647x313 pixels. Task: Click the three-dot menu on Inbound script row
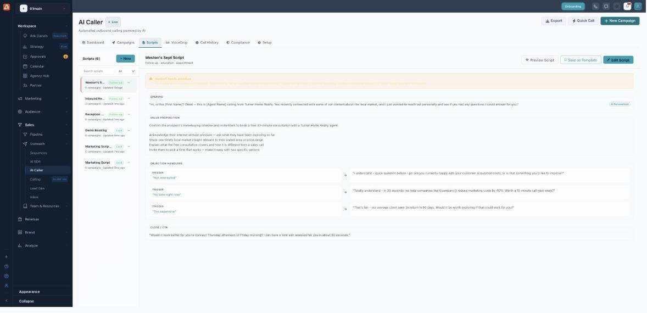pos(129,98)
